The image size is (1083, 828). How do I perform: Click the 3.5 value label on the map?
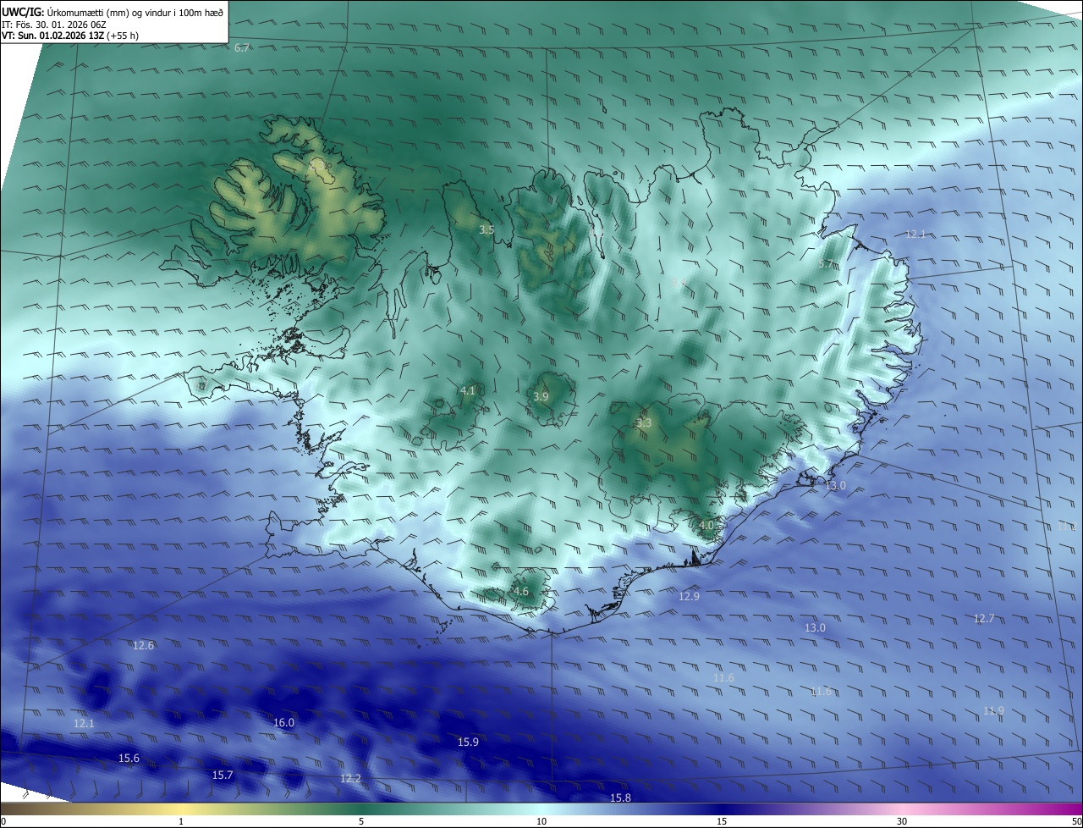(x=487, y=229)
